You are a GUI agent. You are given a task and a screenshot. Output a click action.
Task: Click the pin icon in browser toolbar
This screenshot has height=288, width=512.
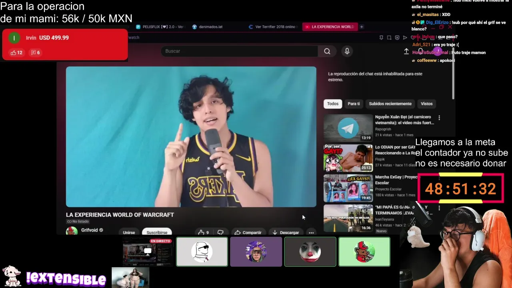pos(381,38)
